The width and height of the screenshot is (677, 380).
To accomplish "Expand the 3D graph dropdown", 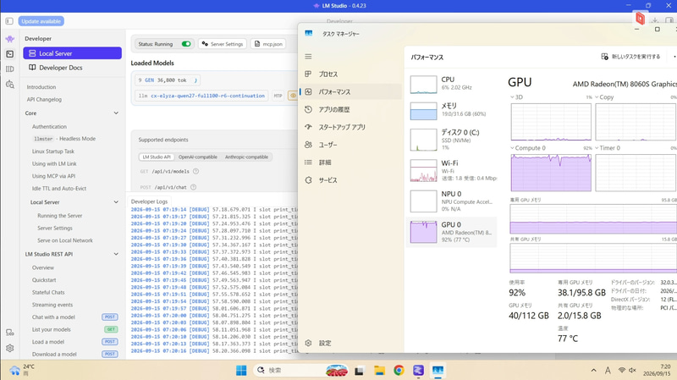I will 513,97.
